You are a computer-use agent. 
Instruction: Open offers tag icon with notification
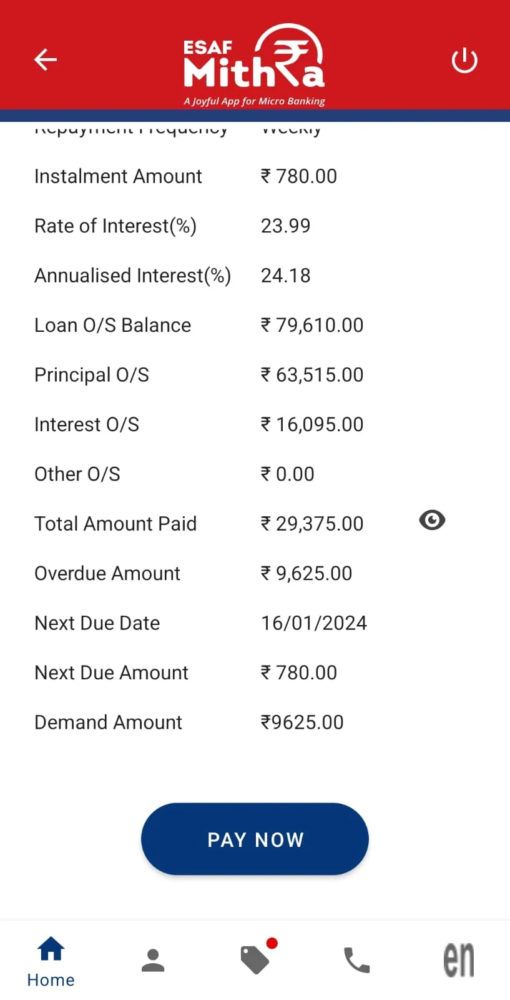[x=255, y=959]
